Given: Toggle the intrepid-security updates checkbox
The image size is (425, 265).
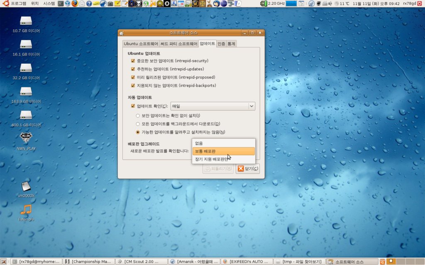Looking at the screenshot, I should 133,61.
